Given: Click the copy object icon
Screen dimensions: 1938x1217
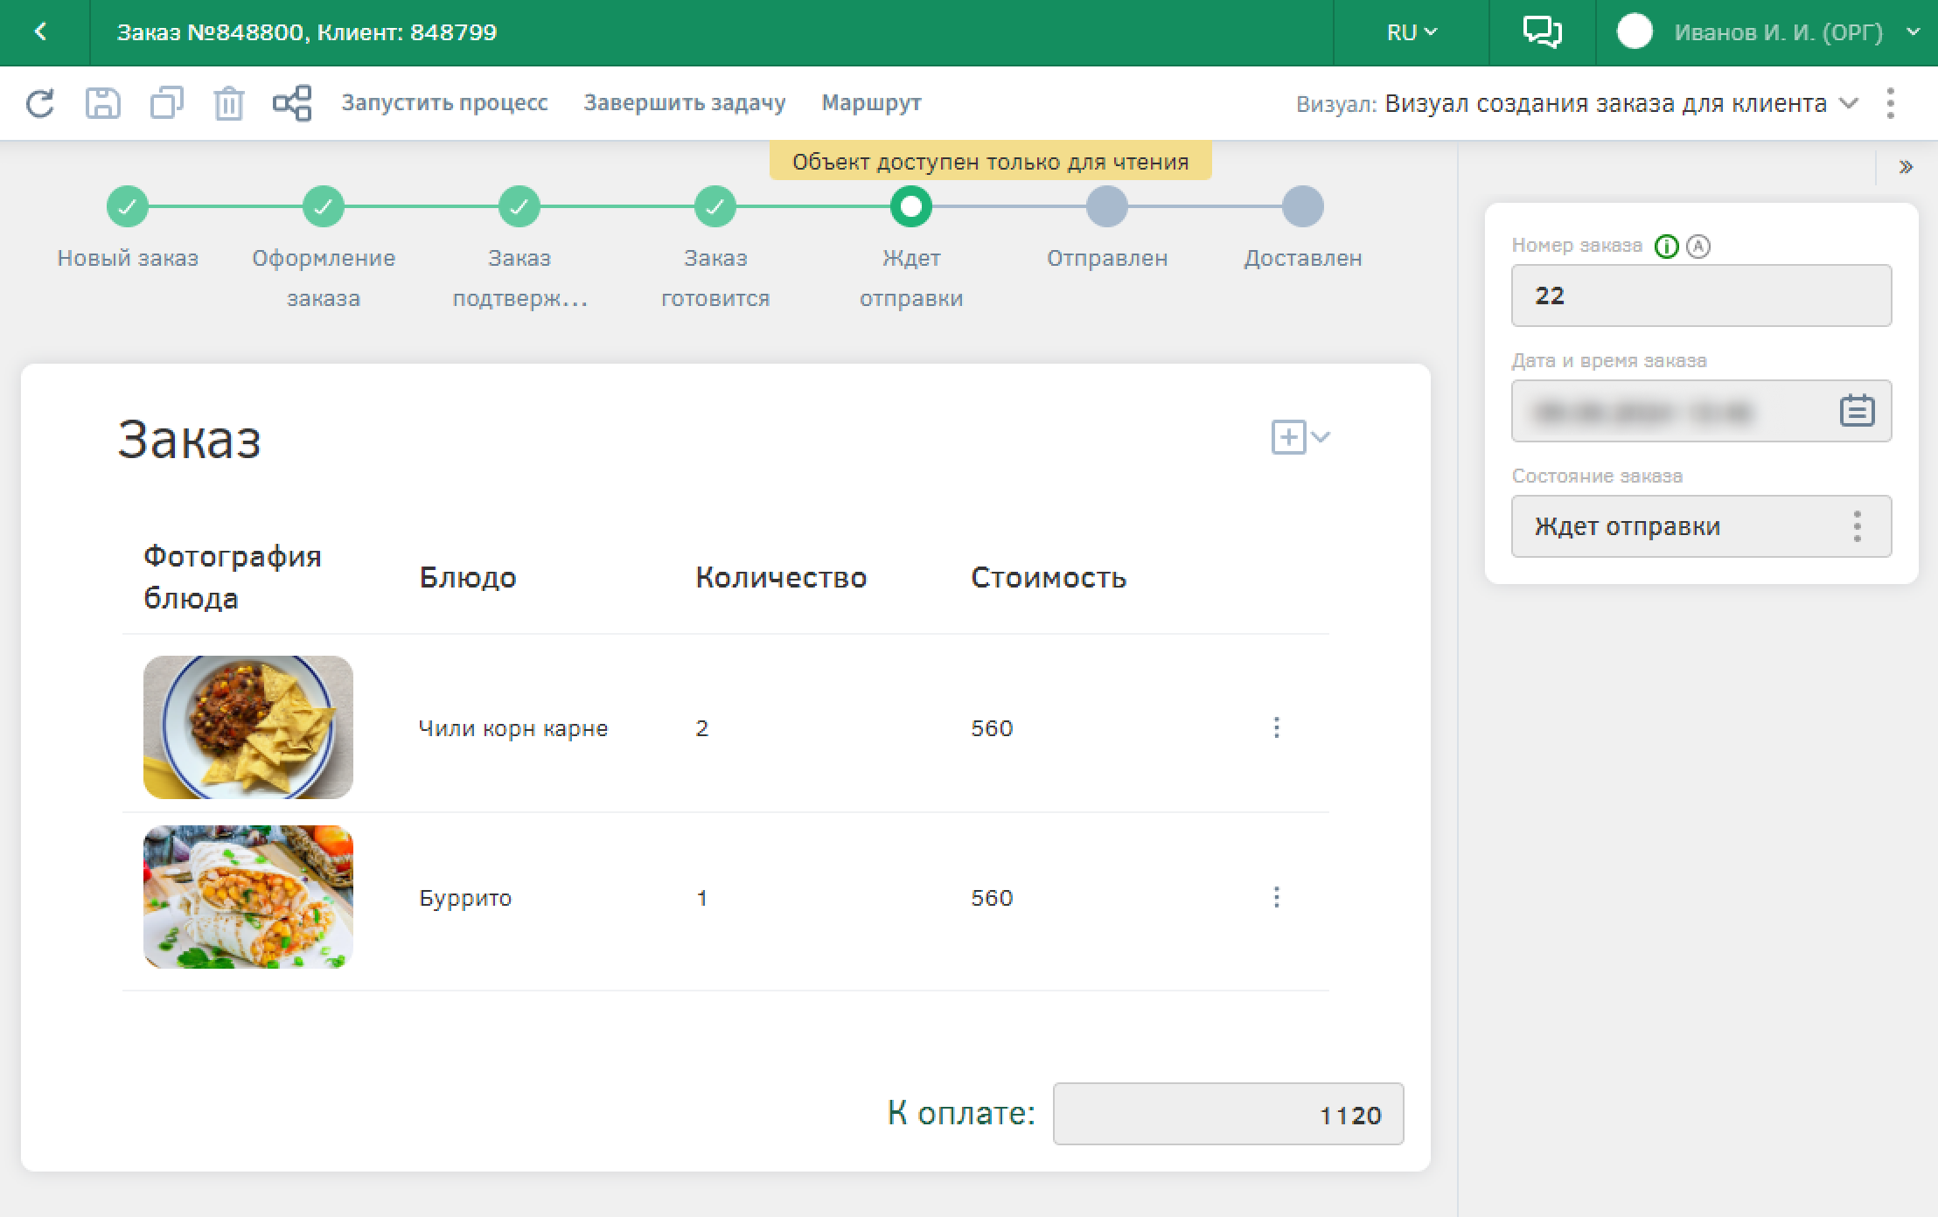Looking at the screenshot, I should coord(166,103).
